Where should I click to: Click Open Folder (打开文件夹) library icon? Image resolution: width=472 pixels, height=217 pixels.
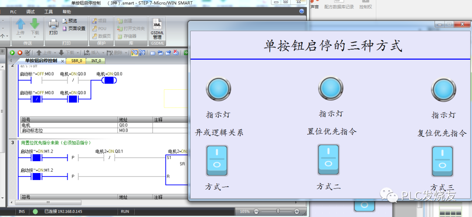120,28
